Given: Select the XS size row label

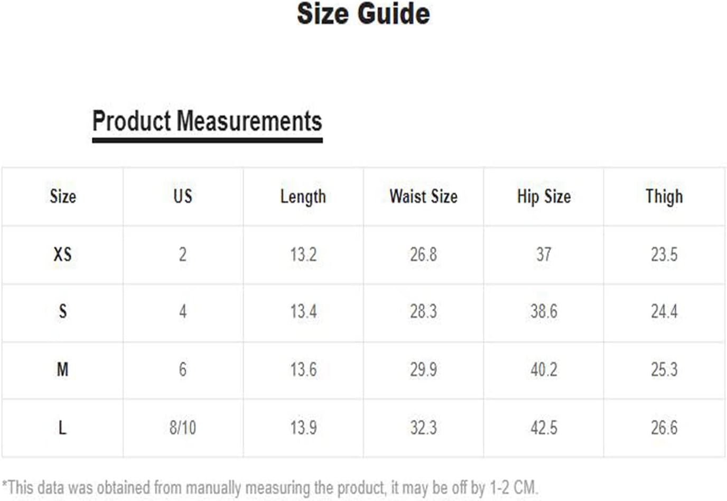Looking at the screenshot, I should point(62,254).
